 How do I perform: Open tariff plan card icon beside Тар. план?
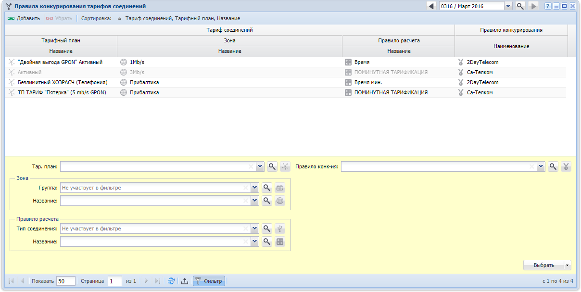285,166
